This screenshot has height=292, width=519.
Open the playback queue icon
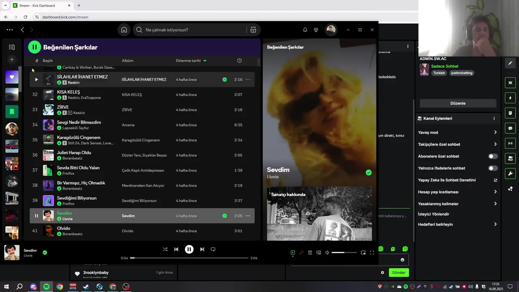(310, 253)
